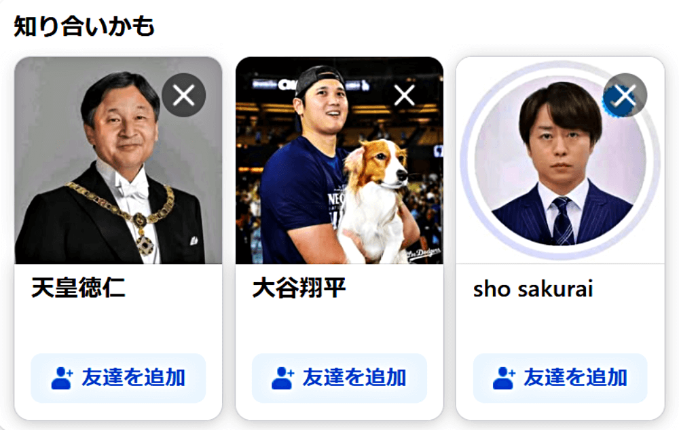Click add-person icon under 大谷翔平
Screen dimensions: 679x430
click(282, 378)
